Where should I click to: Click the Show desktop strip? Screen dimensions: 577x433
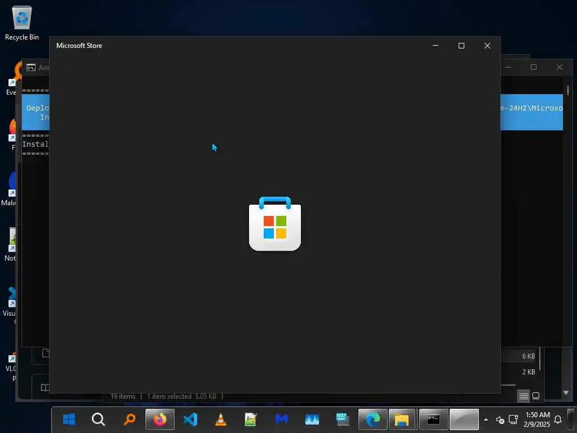(571, 419)
